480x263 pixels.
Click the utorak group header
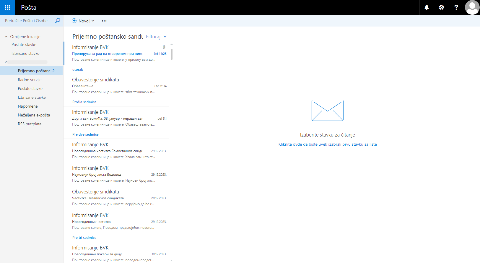78,70
